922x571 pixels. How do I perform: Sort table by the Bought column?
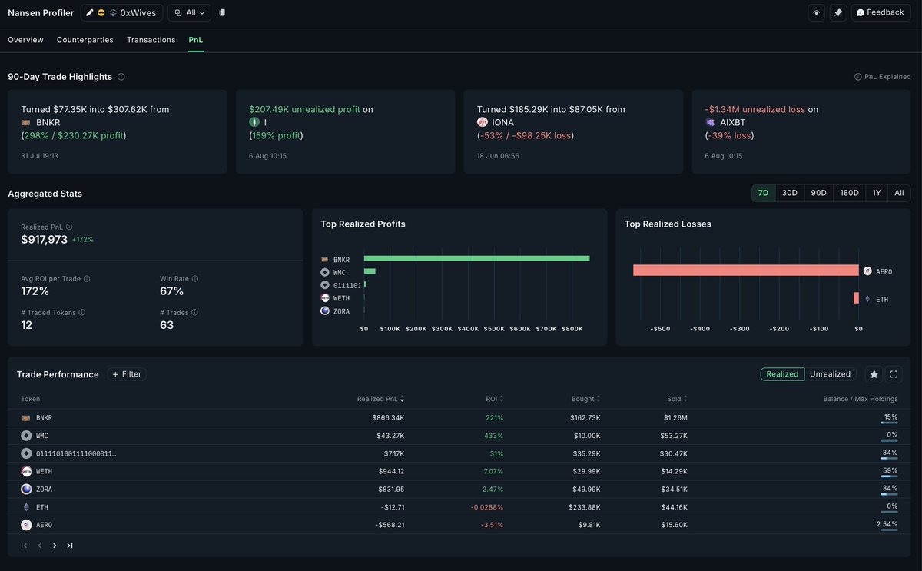585,399
